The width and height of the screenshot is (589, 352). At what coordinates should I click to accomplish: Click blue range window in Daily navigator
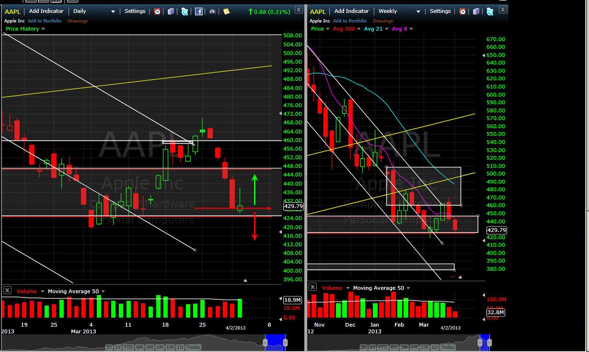point(275,342)
